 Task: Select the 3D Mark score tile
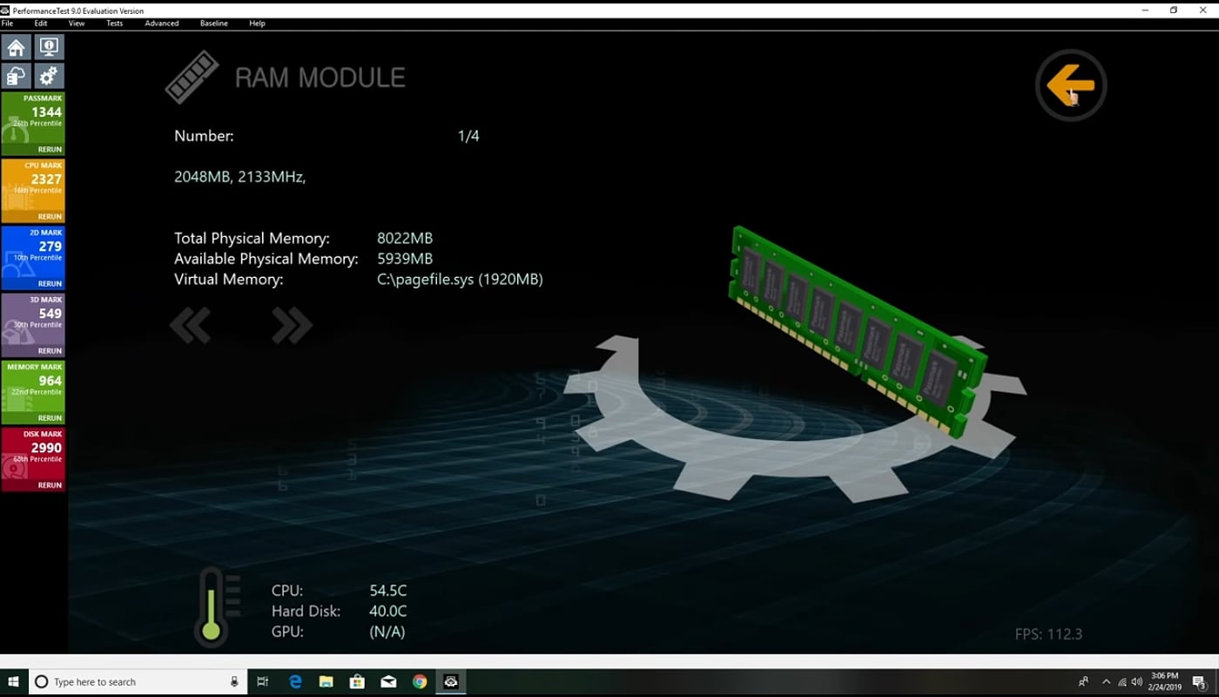click(33, 325)
